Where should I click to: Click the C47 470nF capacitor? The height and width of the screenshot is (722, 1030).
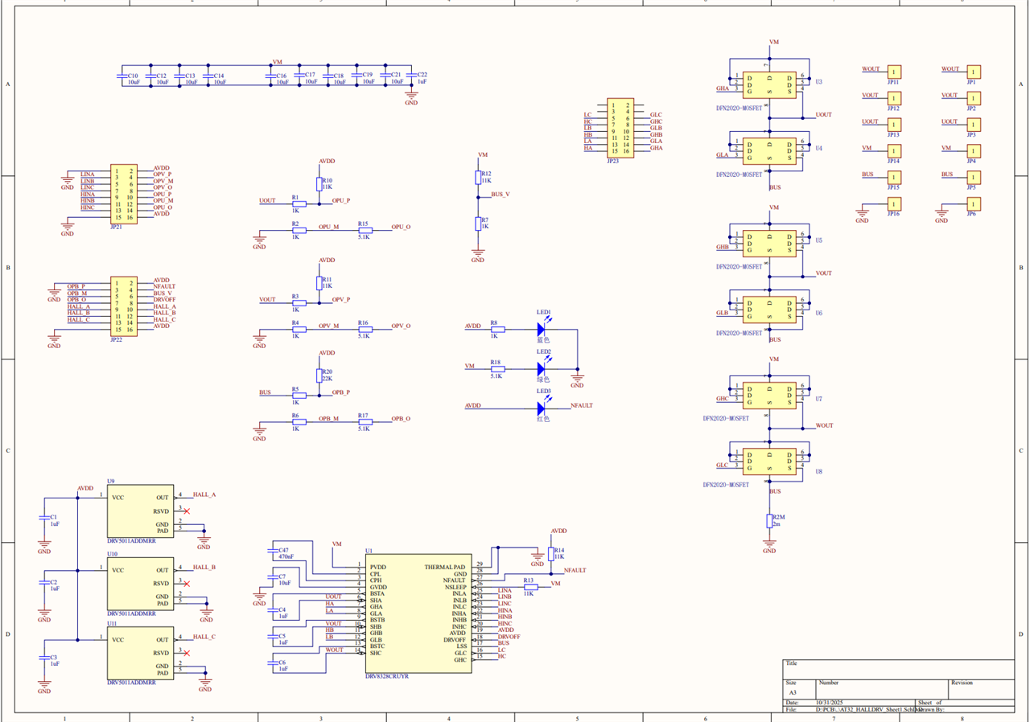coord(272,552)
